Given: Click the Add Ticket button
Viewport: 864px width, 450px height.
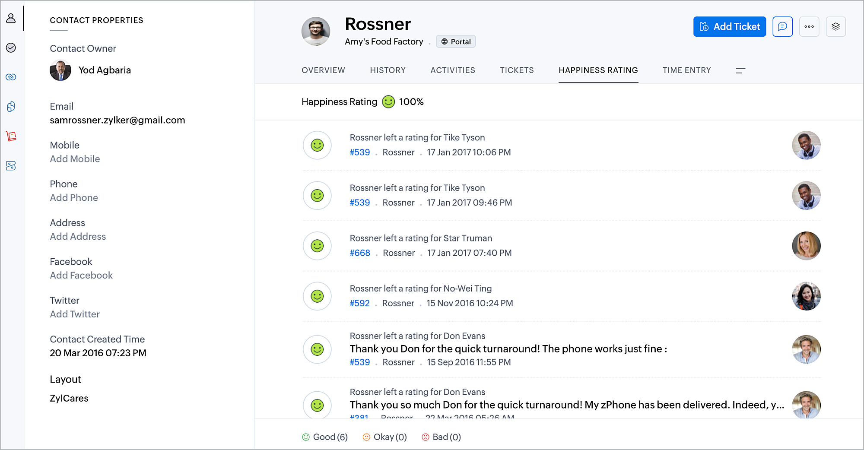Looking at the screenshot, I should coord(730,27).
